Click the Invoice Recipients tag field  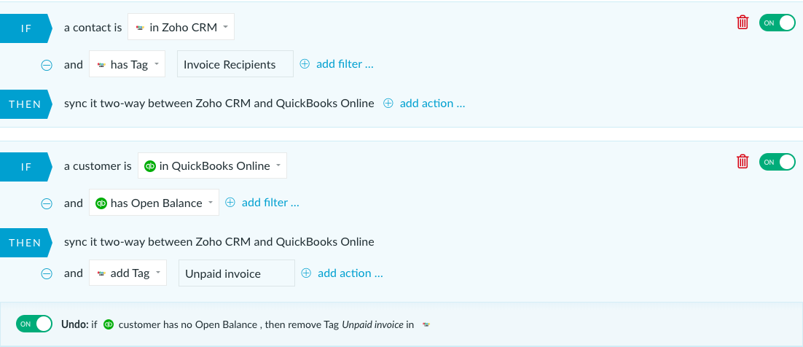coord(235,64)
